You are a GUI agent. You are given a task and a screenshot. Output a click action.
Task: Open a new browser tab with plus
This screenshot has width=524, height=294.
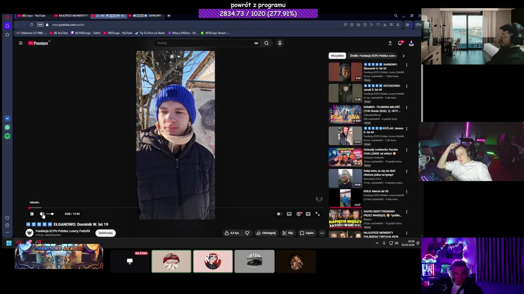169,16
